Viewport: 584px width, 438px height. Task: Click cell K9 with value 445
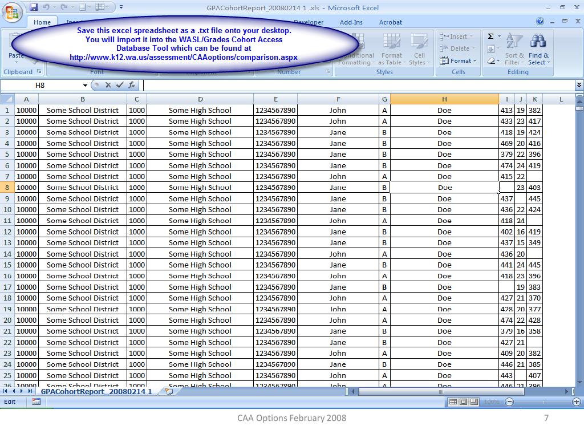534,198
